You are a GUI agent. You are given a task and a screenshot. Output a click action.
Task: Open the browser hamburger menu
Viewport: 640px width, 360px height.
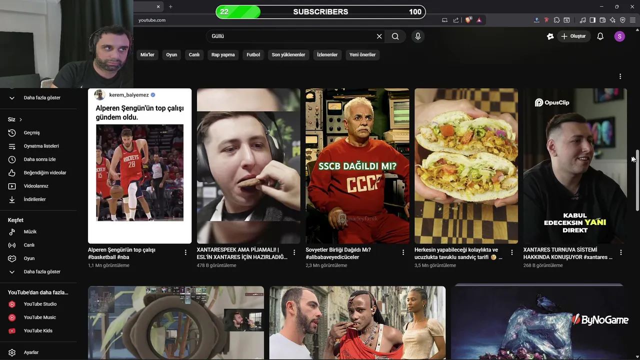633,20
